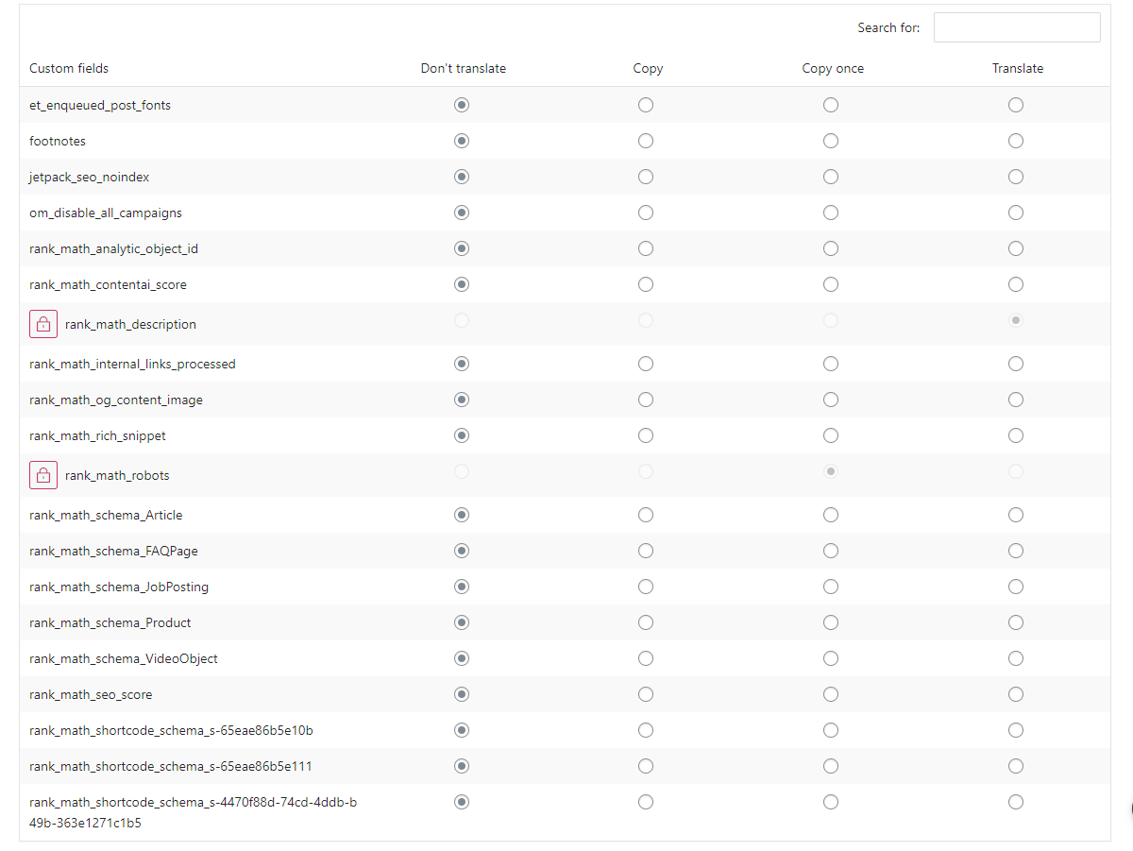The image size is (1133, 851).
Task: Choose Translate for om_disable_all_campaigns
Action: coord(1016,213)
